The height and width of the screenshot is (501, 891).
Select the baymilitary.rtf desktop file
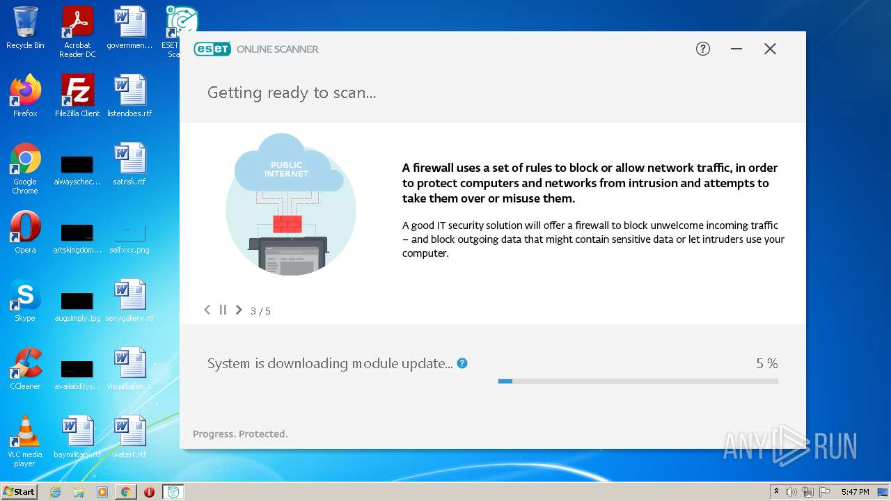point(77,437)
